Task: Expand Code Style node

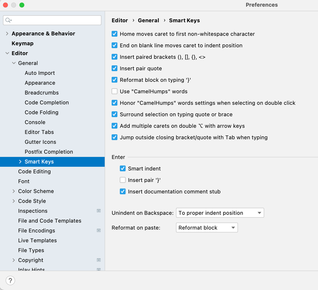Action: point(14,201)
